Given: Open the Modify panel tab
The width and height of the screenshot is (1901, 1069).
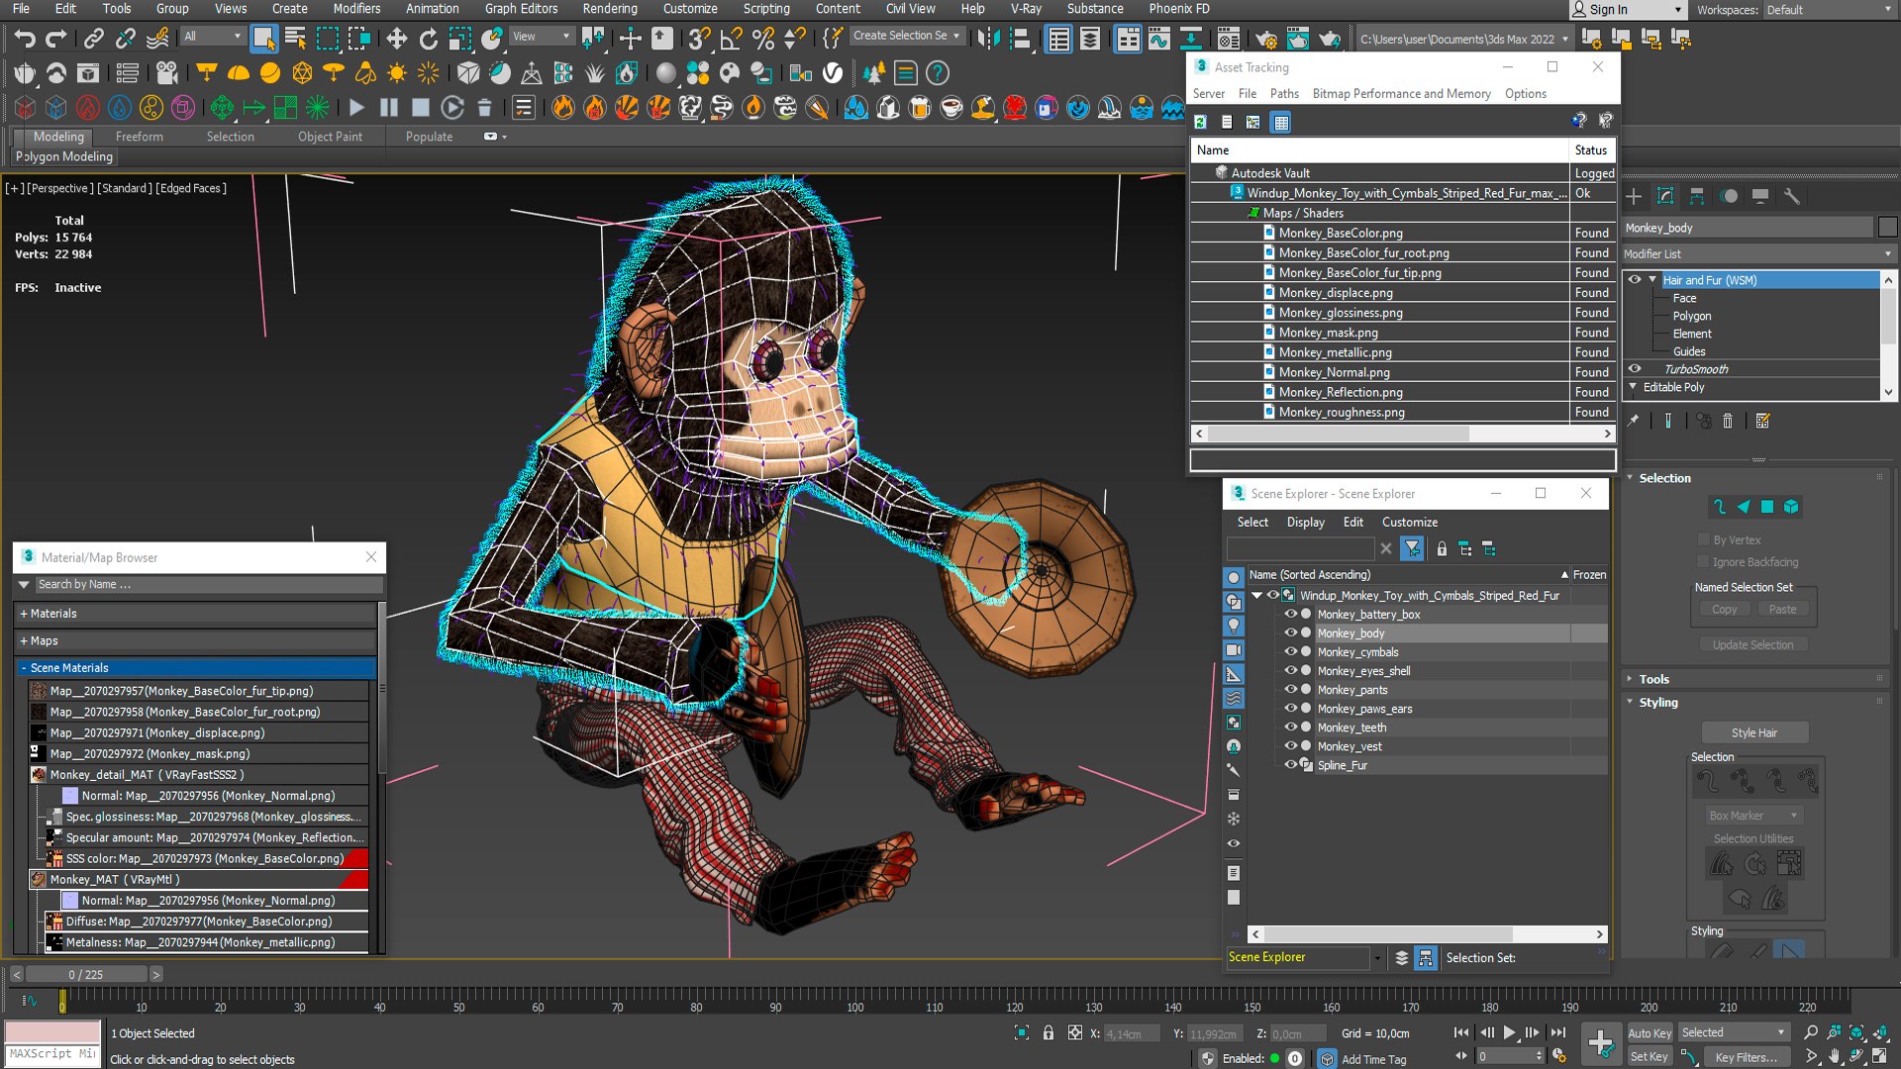Looking at the screenshot, I should (x=1665, y=196).
